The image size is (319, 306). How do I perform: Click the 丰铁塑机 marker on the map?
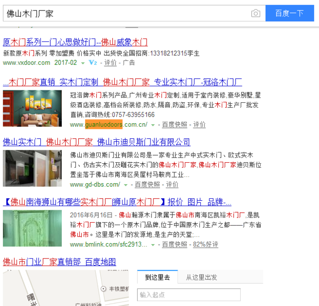(x=103, y=289)
